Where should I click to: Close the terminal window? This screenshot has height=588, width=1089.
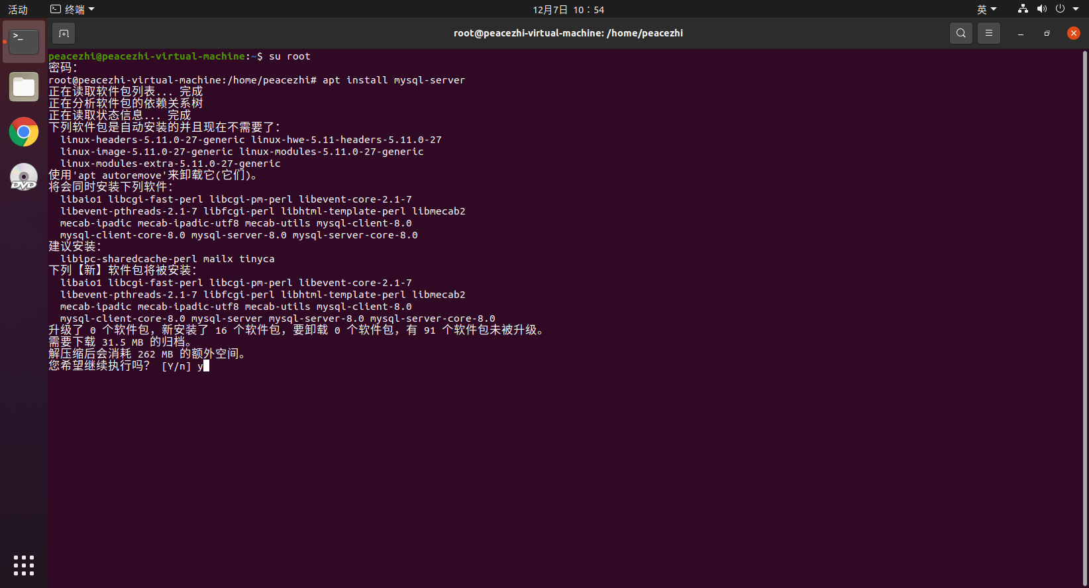[1074, 33]
